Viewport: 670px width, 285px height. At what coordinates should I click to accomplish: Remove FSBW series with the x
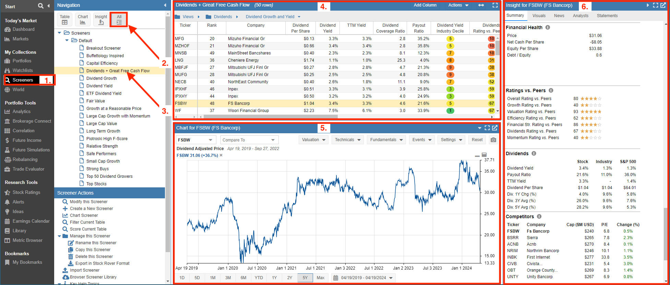click(221, 155)
